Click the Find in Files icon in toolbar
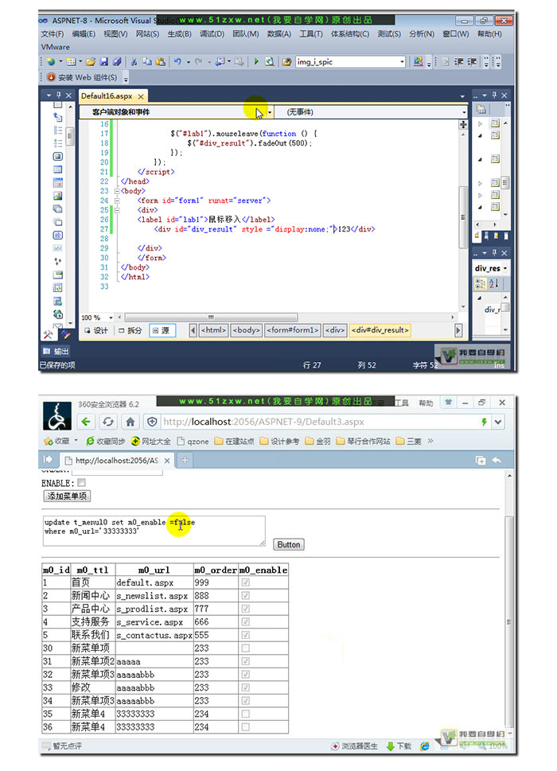This screenshot has width=557, height=771. pos(286,62)
